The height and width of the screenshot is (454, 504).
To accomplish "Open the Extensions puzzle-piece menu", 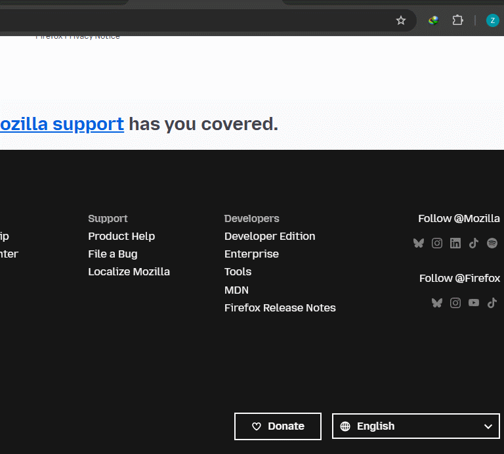I will (457, 20).
